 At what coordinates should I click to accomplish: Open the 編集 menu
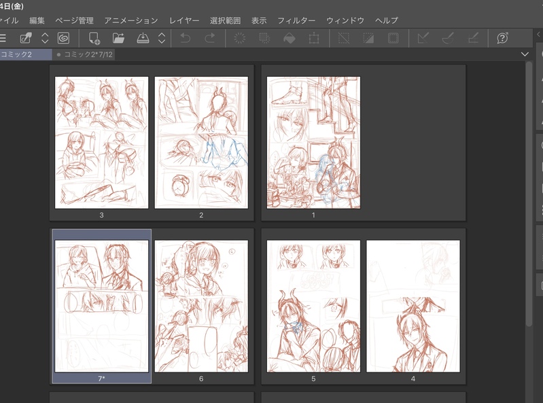37,20
